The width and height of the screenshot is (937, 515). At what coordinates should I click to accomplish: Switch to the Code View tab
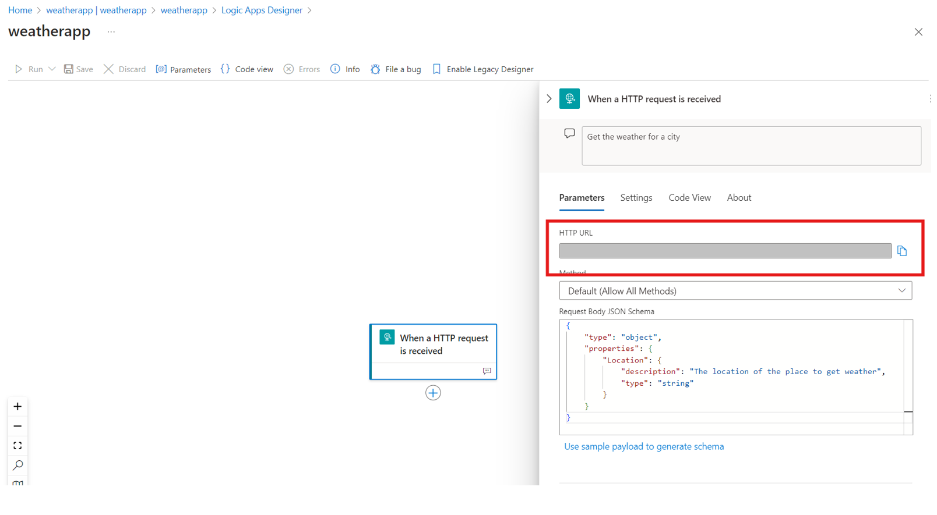(x=689, y=198)
